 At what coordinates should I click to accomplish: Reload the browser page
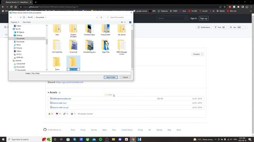click(12, 7)
